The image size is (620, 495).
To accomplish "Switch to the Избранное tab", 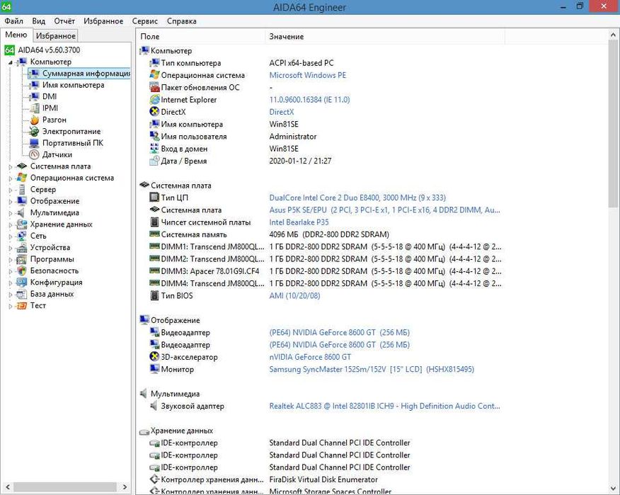I will coord(55,35).
